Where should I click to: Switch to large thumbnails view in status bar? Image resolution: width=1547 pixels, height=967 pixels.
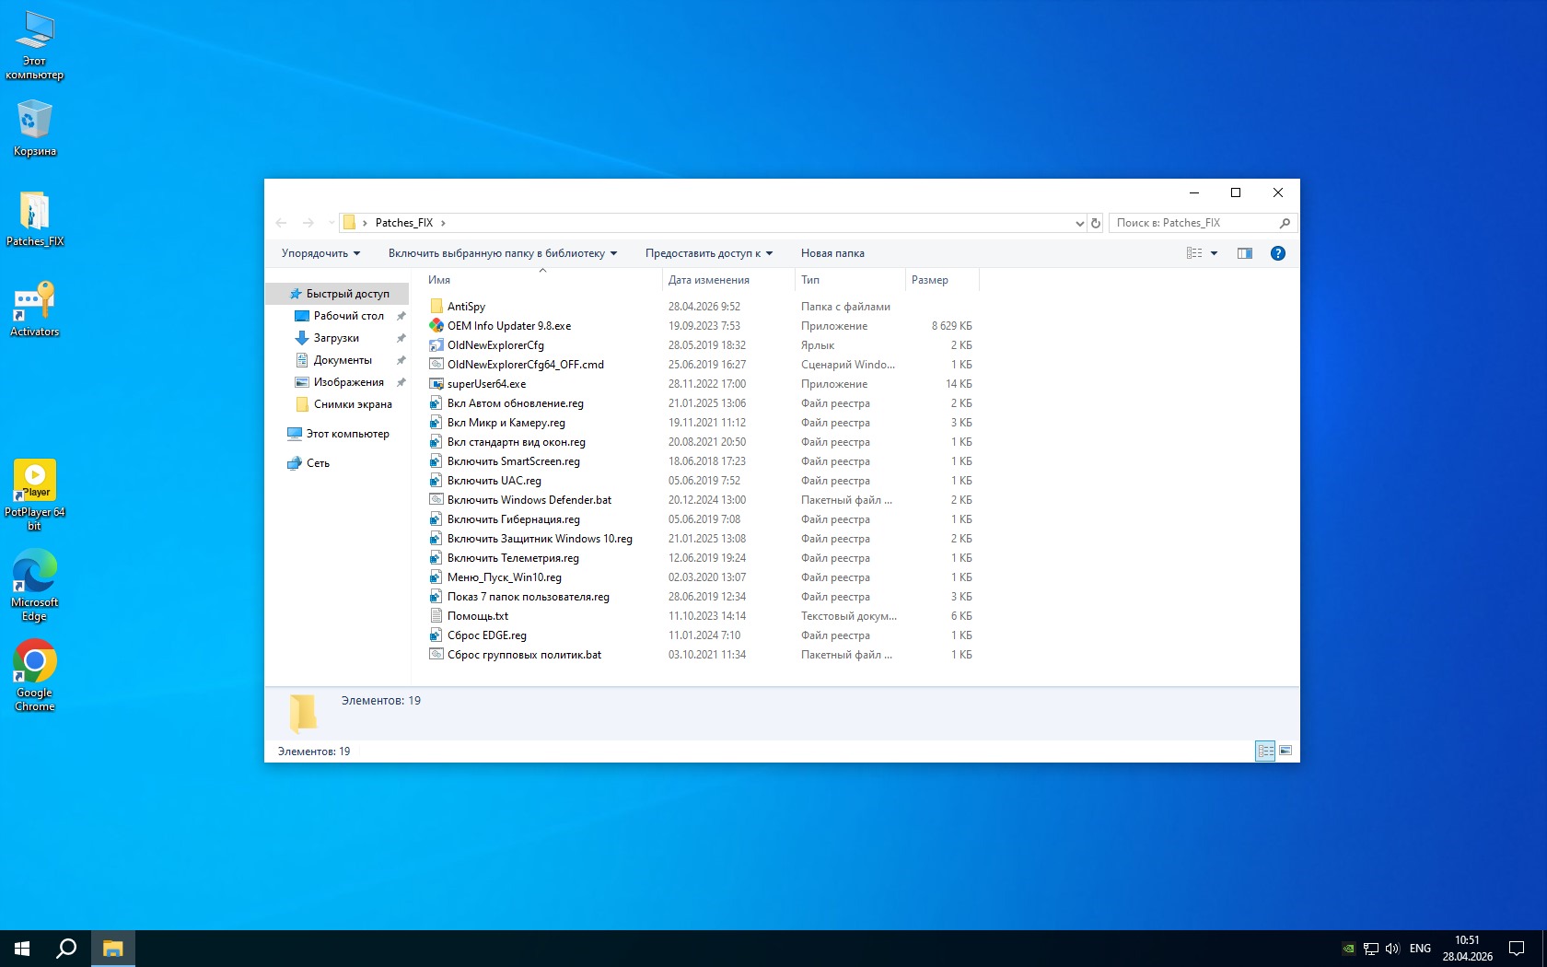pos(1285,751)
